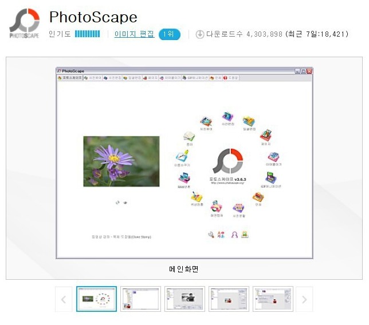369x325 pixels.
Task: Show next thumbnails with the right arrow
Action: click(x=304, y=299)
